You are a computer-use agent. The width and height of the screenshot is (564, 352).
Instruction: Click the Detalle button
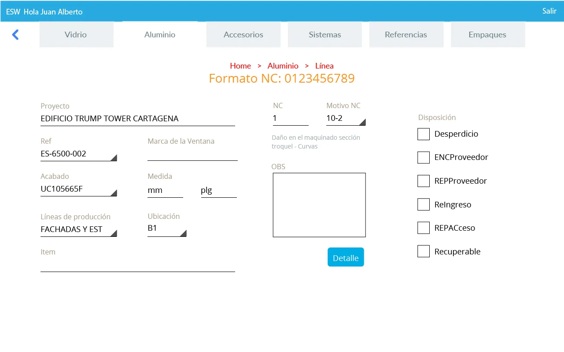pyautogui.click(x=346, y=258)
